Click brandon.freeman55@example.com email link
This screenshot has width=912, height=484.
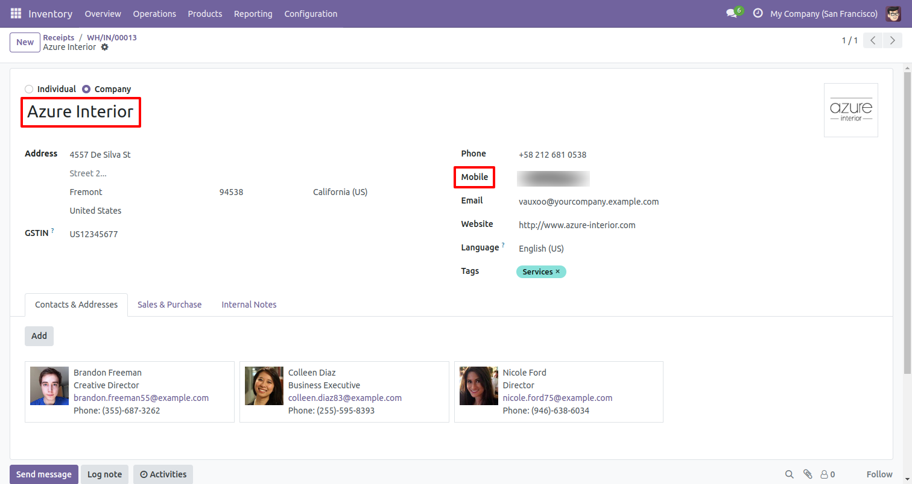click(141, 398)
